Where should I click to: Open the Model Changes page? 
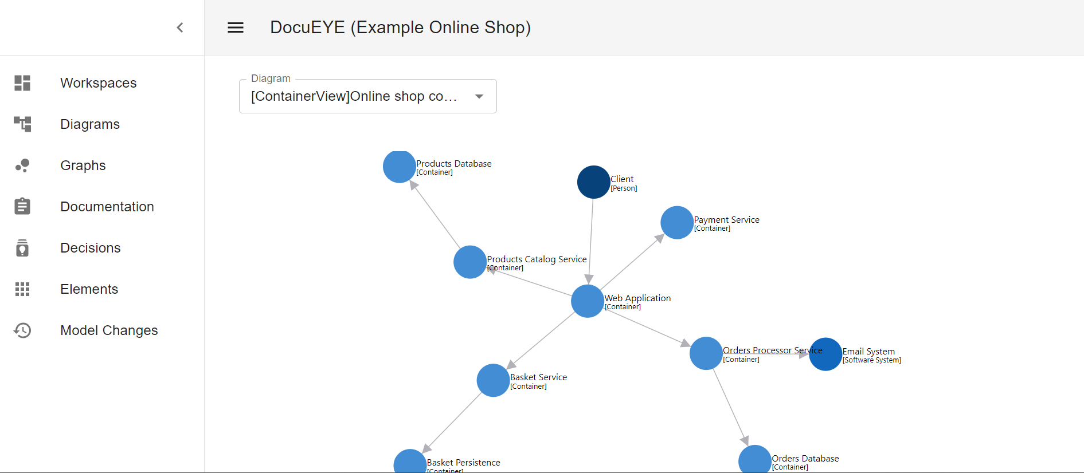(109, 330)
